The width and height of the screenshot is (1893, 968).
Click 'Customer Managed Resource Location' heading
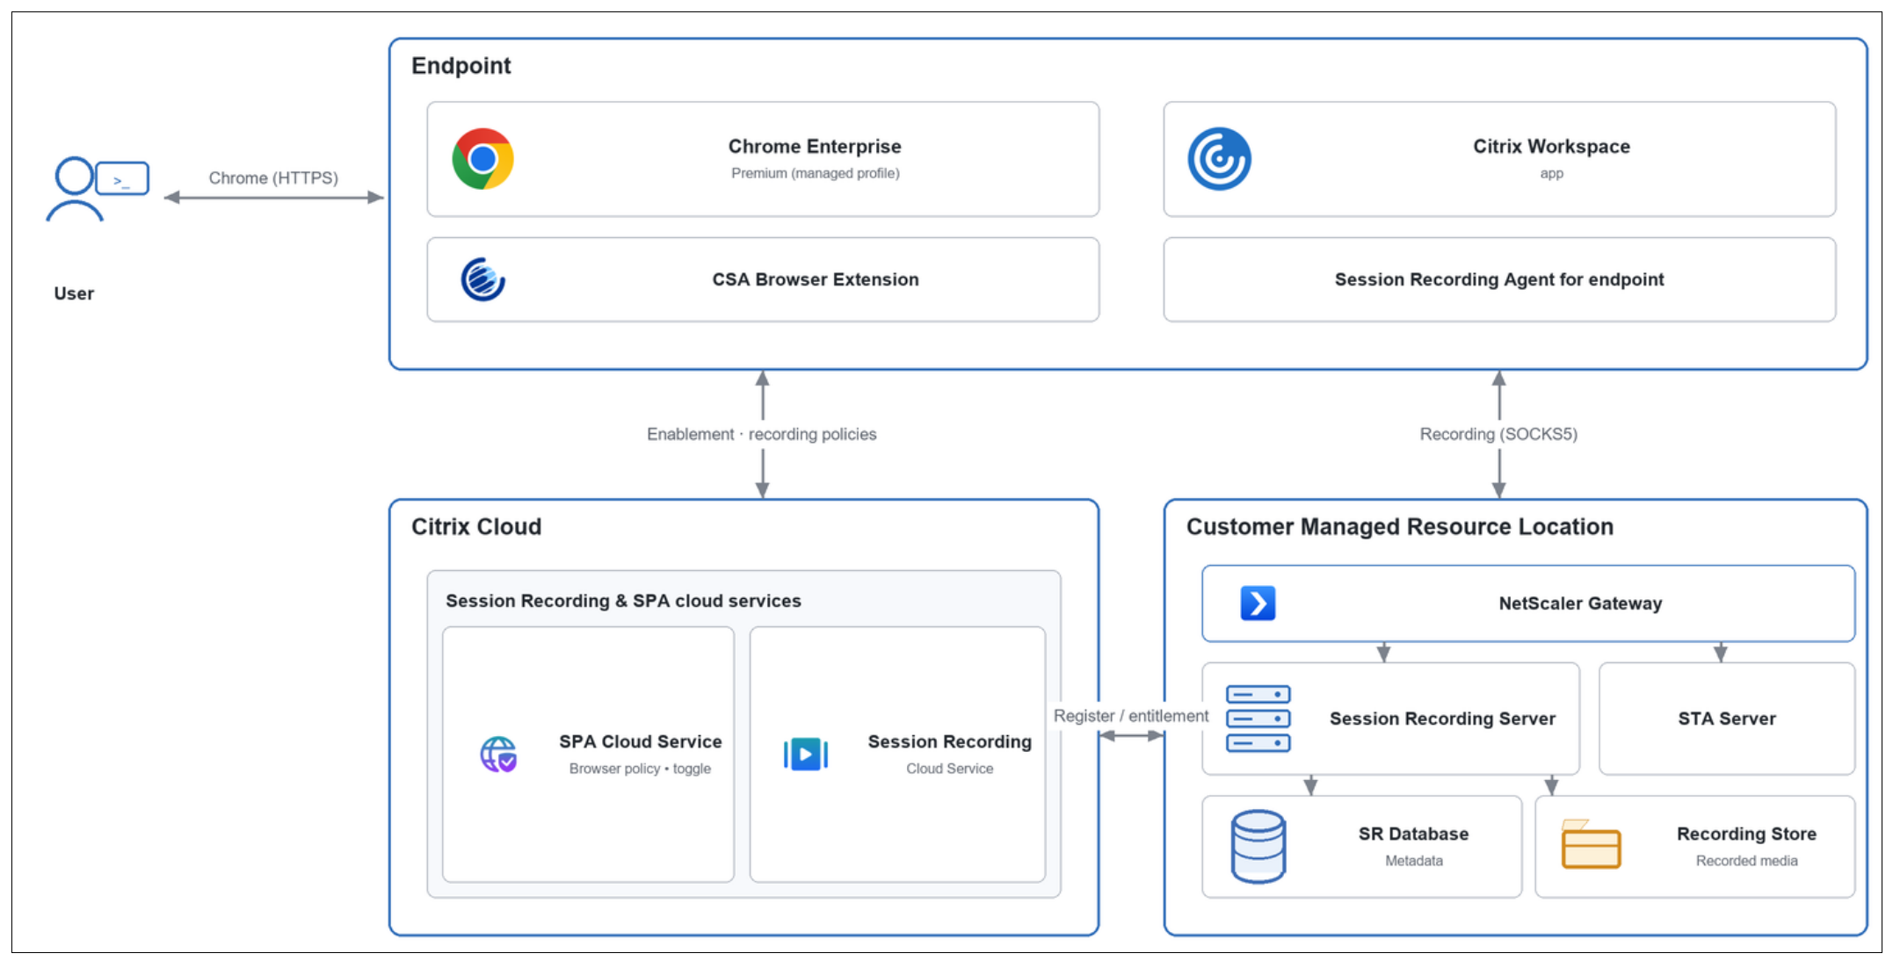click(x=1400, y=526)
